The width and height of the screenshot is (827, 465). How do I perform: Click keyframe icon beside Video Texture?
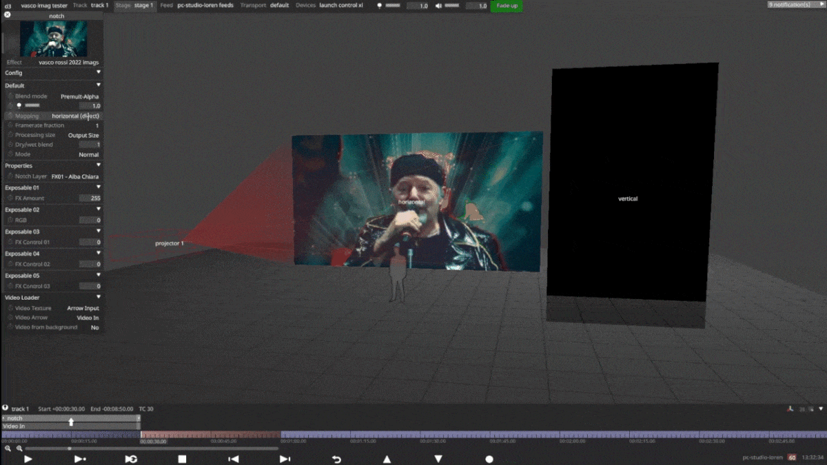[x=10, y=308]
